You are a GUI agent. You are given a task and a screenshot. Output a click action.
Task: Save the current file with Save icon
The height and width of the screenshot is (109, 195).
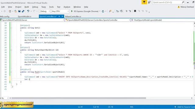pyautogui.click(x=19, y=11)
